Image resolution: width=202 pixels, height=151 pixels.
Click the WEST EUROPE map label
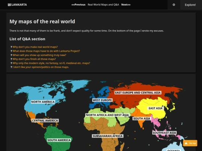tap(102, 100)
